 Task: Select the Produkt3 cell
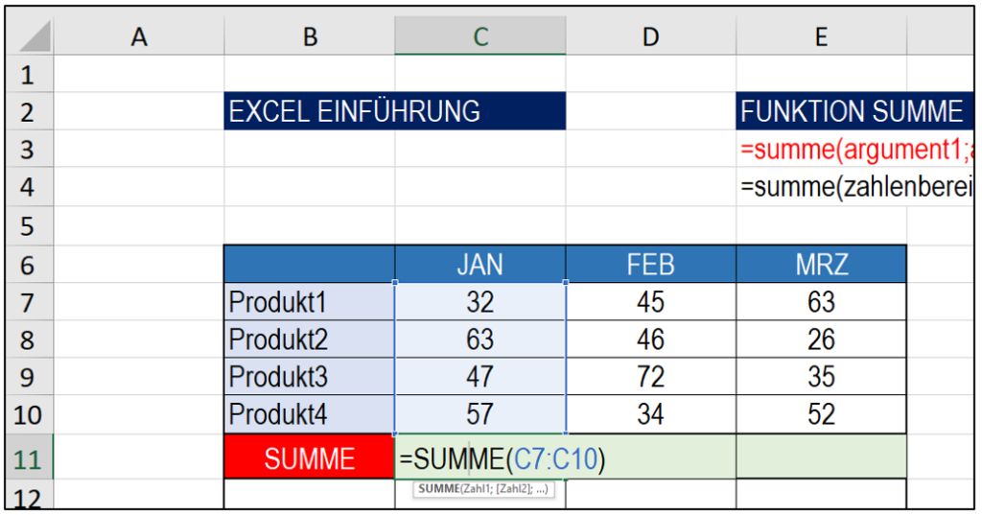tap(310, 377)
